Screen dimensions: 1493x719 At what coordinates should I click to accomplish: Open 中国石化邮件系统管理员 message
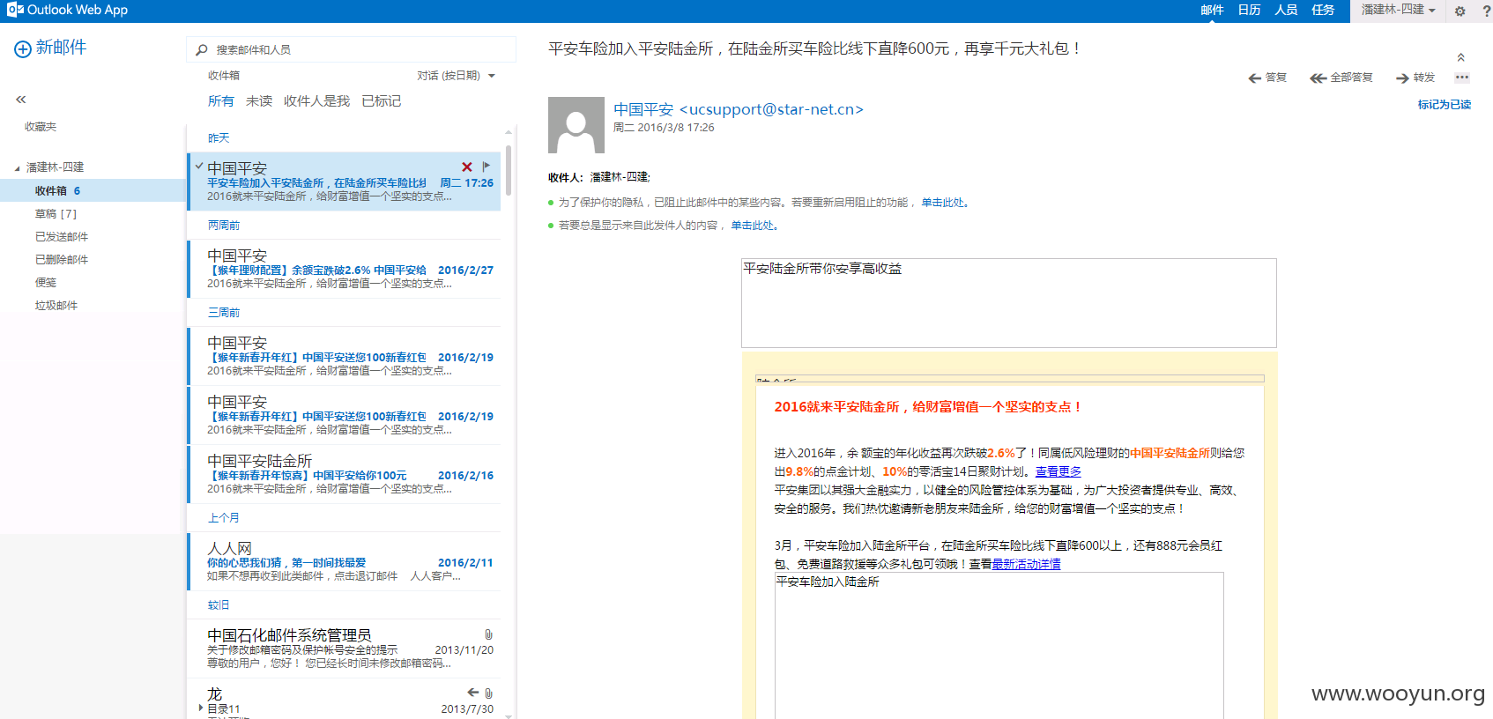click(344, 649)
